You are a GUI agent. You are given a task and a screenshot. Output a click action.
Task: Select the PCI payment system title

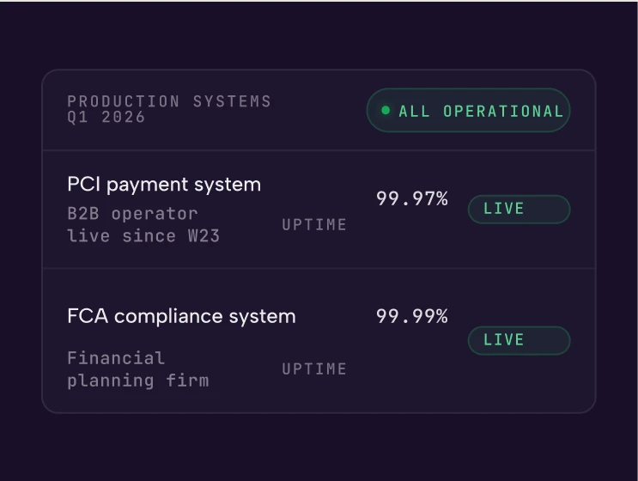[164, 185]
